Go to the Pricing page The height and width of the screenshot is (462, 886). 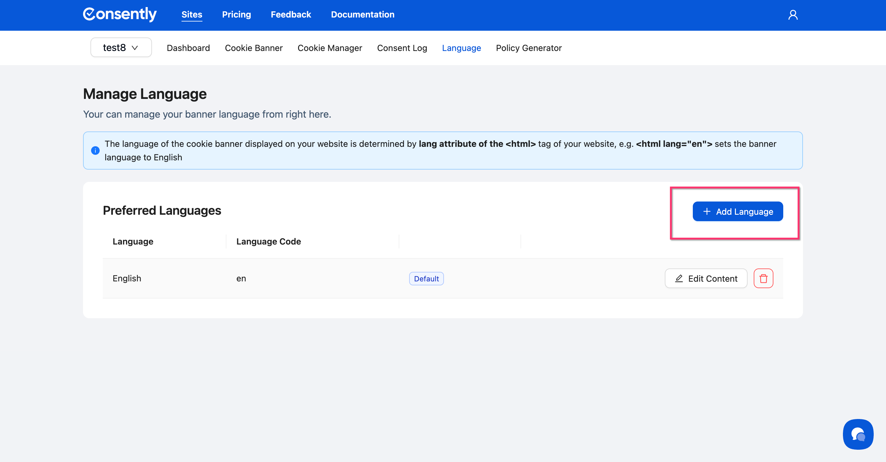coord(236,14)
